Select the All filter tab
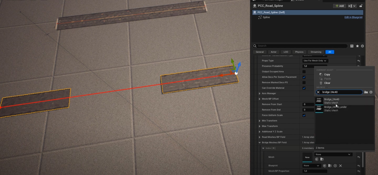The image size is (378, 175). coord(330,52)
